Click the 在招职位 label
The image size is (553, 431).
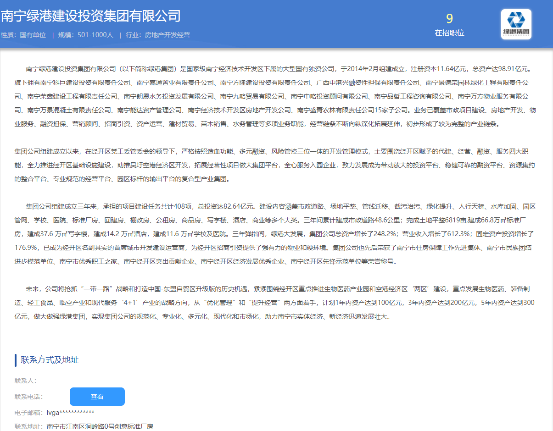pyautogui.click(x=449, y=33)
